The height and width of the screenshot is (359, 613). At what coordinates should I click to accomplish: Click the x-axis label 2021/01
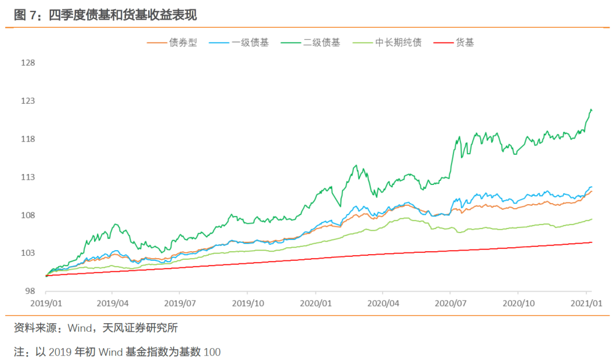pyautogui.click(x=586, y=303)
